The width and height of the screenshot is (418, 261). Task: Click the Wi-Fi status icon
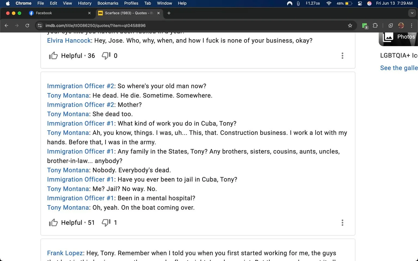[329, 3]
